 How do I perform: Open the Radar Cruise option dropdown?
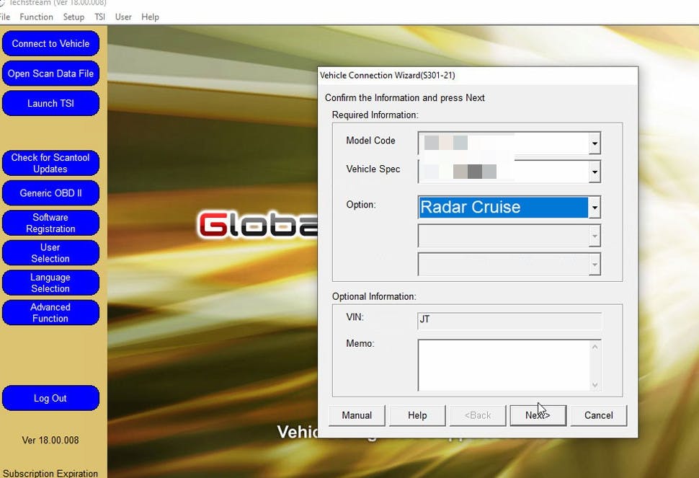595,208
